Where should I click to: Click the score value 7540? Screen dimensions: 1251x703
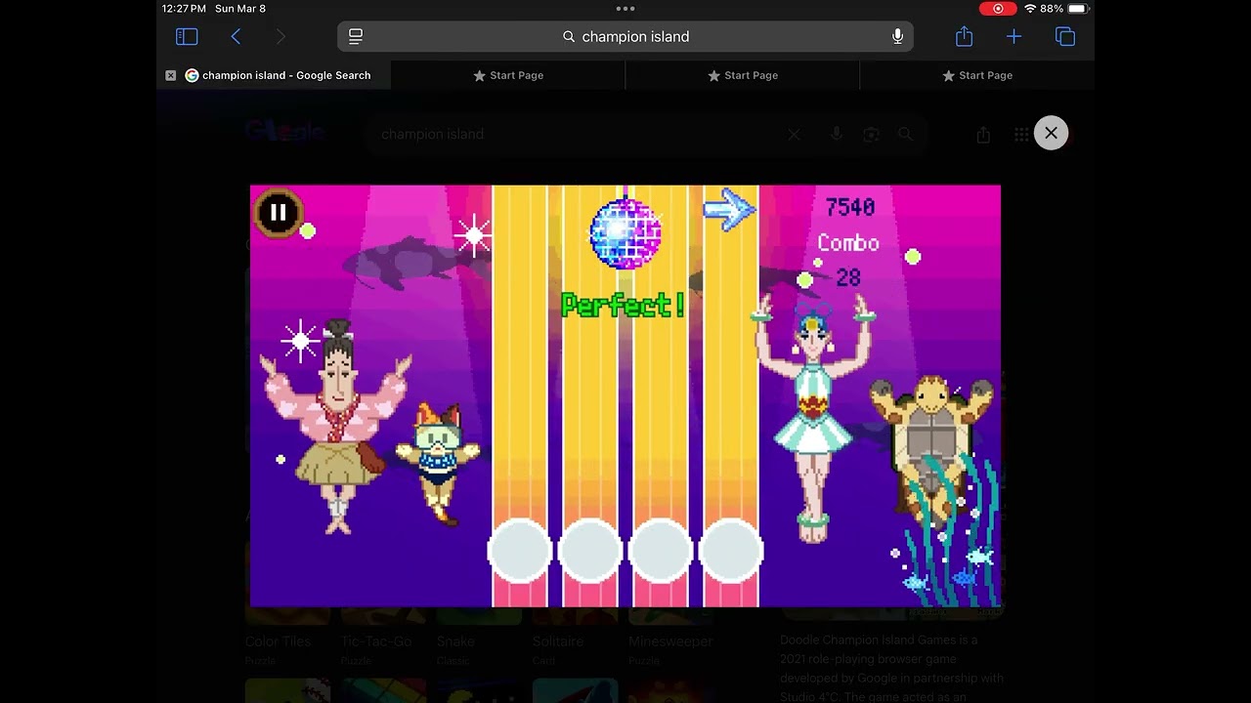tap(850, 207)
